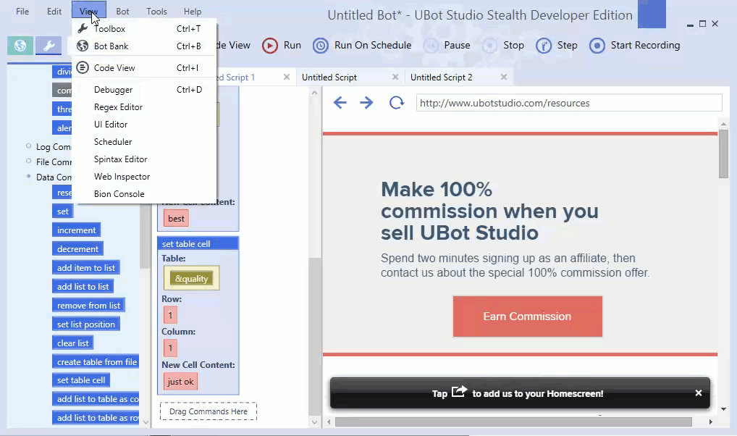This screenshot has width=737, height=436.
Task: Select the create table from file command
Action: pos(96,361)
